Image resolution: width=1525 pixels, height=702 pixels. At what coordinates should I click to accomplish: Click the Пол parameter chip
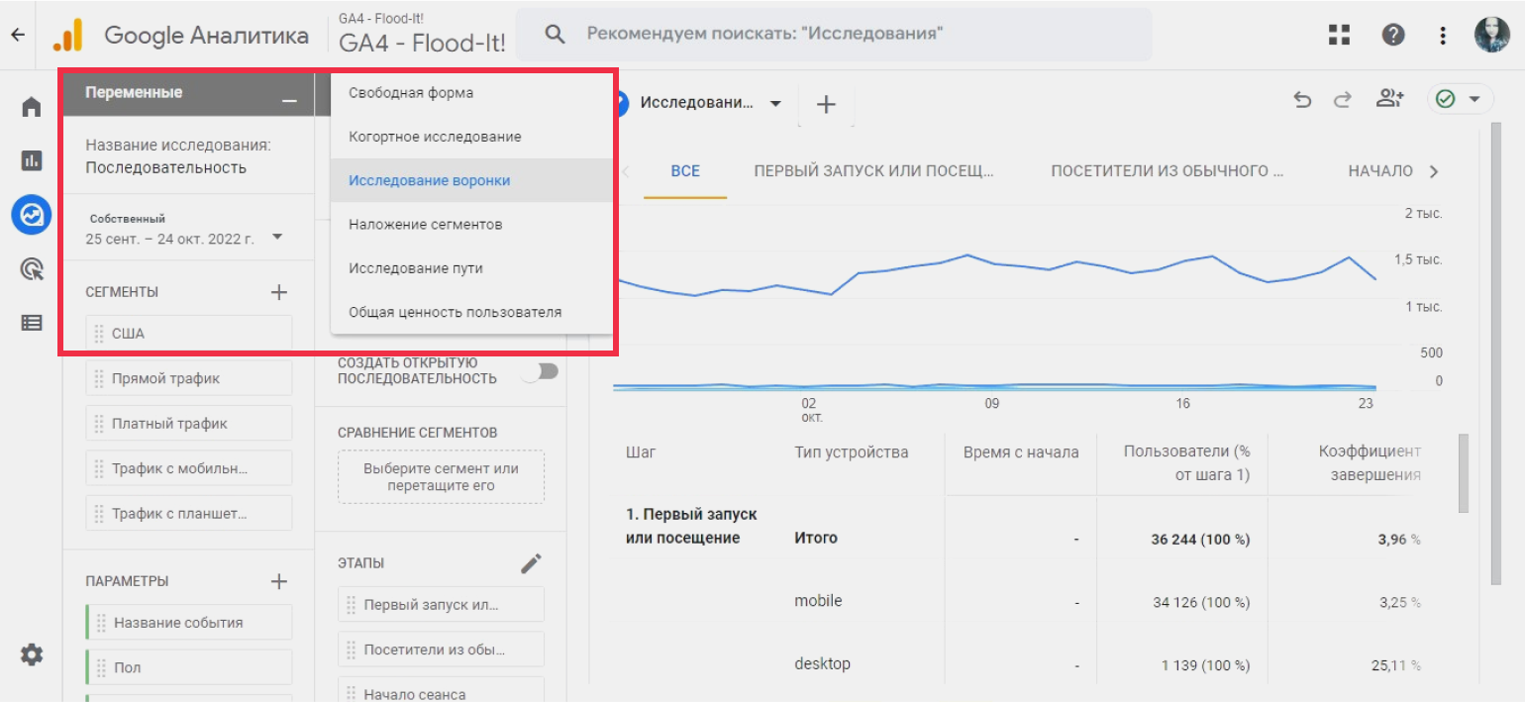coord(188,667)
